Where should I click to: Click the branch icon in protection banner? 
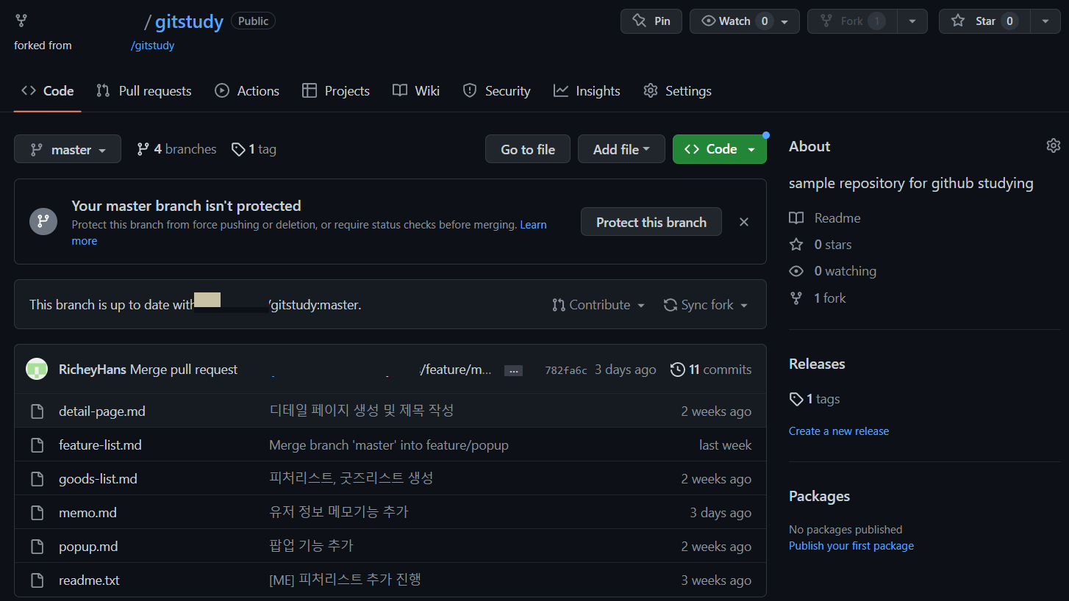(43, 221)
